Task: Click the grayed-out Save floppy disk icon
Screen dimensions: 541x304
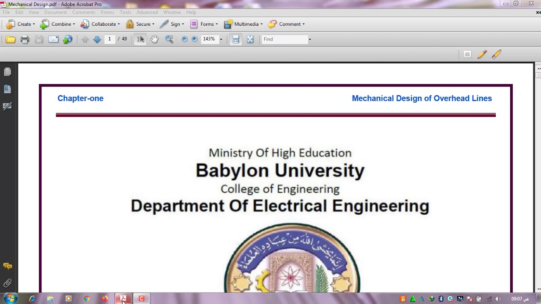Action: tap(39, 39)
